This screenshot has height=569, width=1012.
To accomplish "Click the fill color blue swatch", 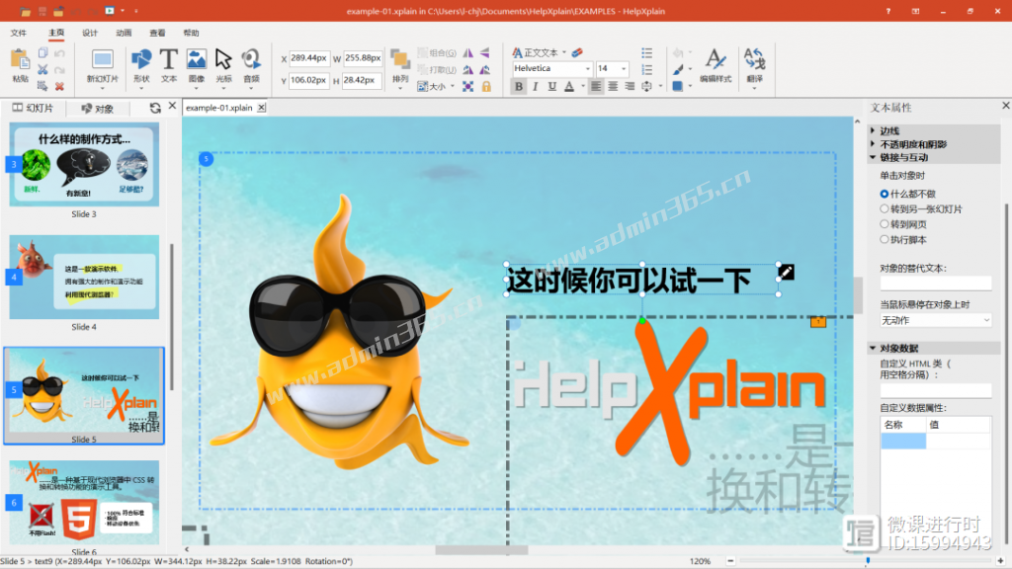I will (x=678, y=86).
